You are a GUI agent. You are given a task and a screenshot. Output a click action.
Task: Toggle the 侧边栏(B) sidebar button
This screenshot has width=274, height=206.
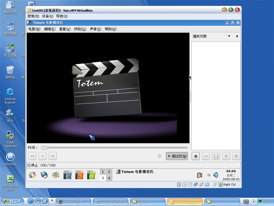(177, 156)
